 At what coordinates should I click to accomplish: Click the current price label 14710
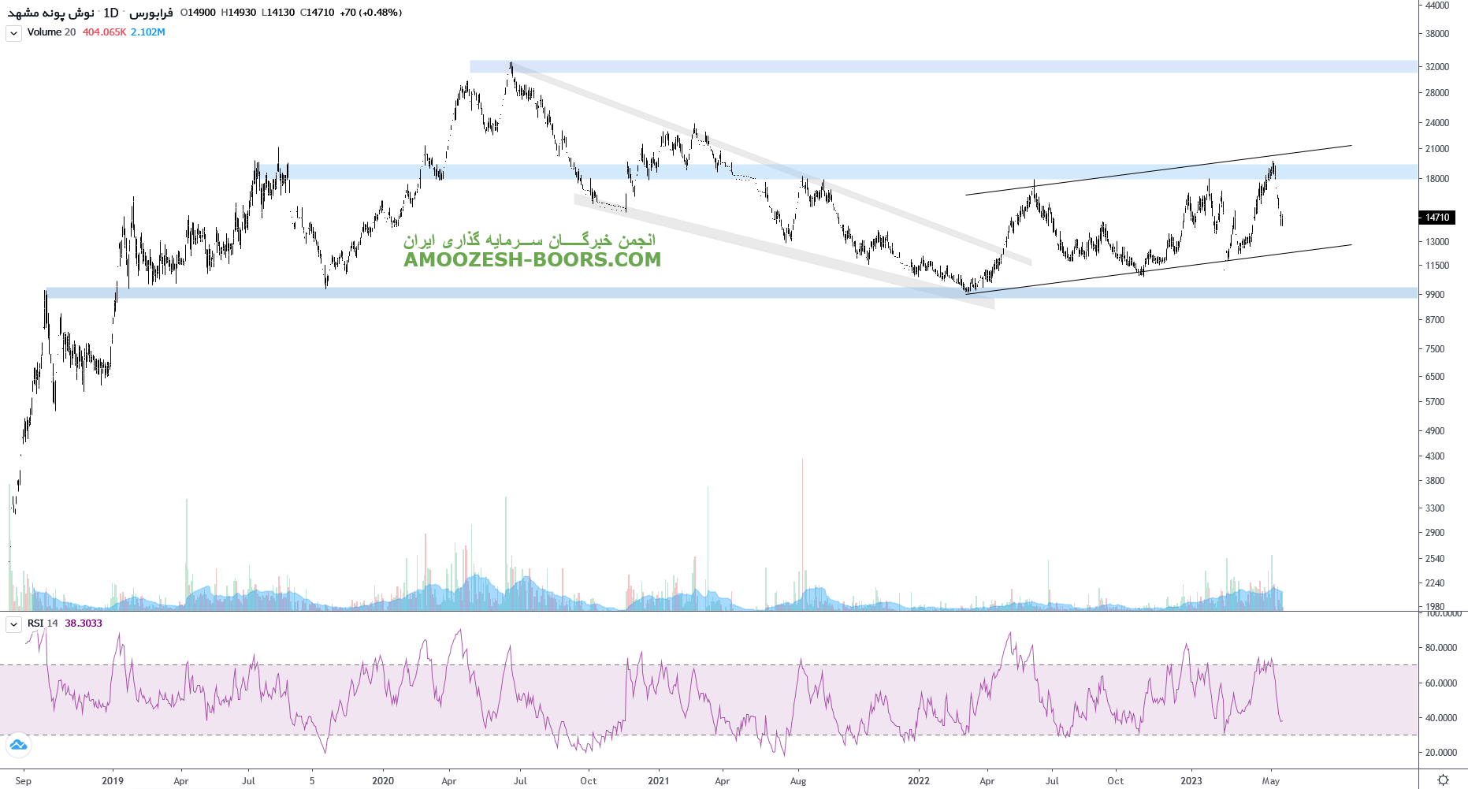click(x=1437, y=218)
